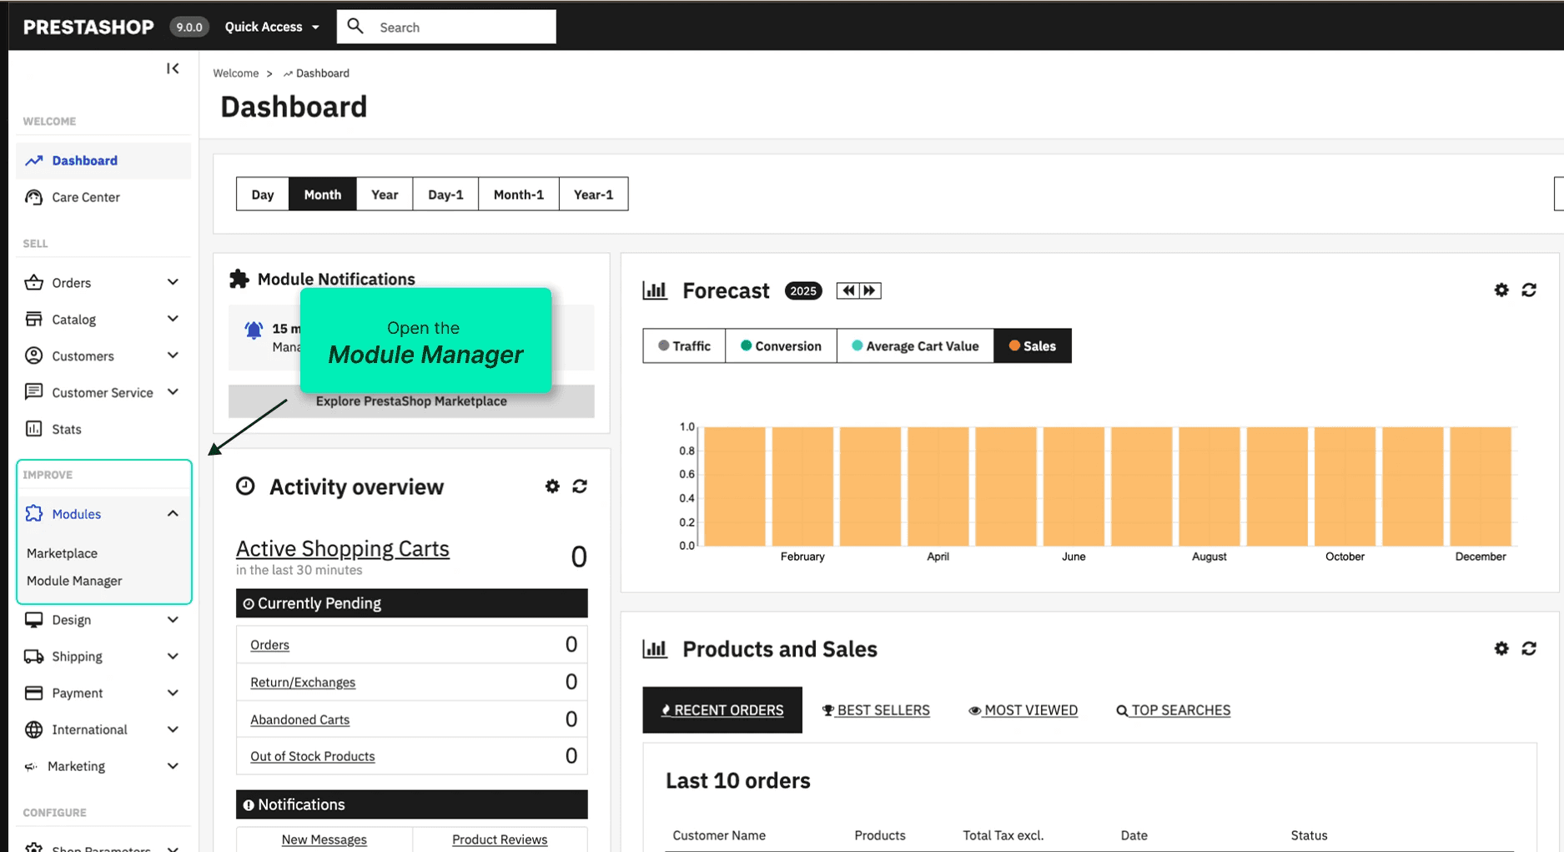The width and height of the screenshot is (1564, 852).
Task: Click the Design monitor icon
Action: [33, 619]
